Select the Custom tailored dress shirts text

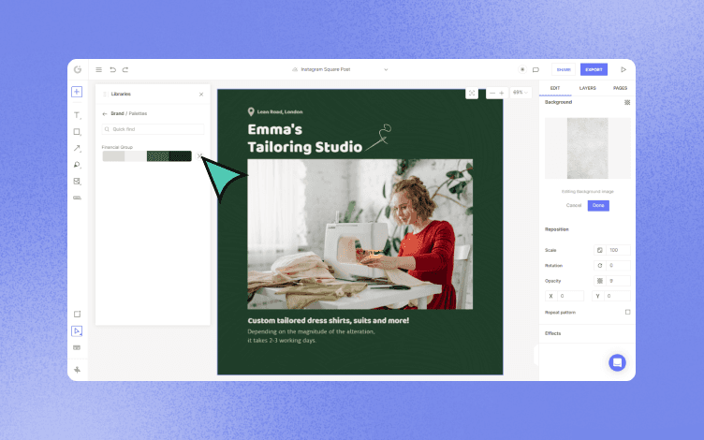(329, 320)
